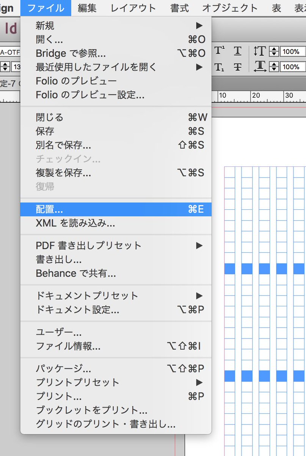Viewport: 306px width, 456px height.
Task: Click the InDesign Id application icon
Action: 11,29
